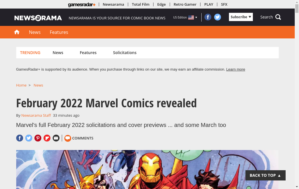
Task: Select Features in the orange navbar
Action: pyautogui.click(x=59, y=32)
